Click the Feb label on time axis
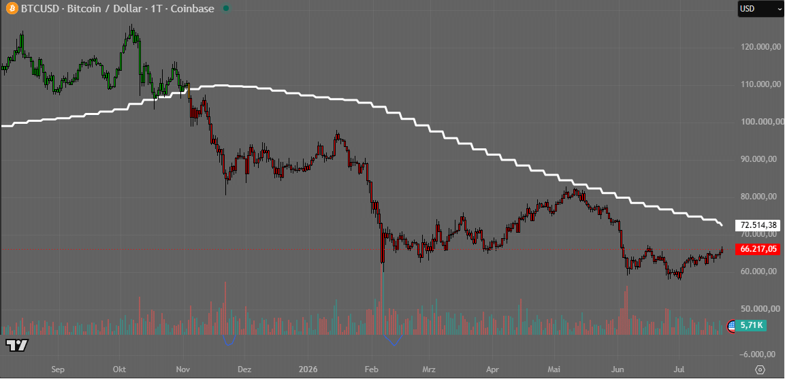 click(x=371, y=370)
